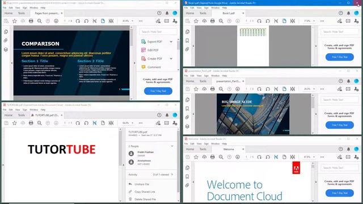The height and width of the screenshot is (204, 363).
Task: Toggle fit-width scrolling in Welcome window
Action: 276,157
